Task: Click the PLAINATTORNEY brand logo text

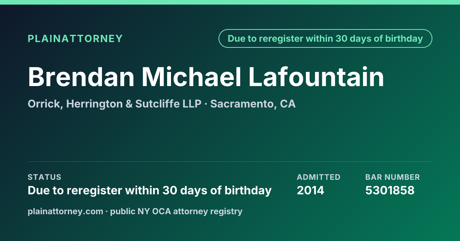Action: 75,39
